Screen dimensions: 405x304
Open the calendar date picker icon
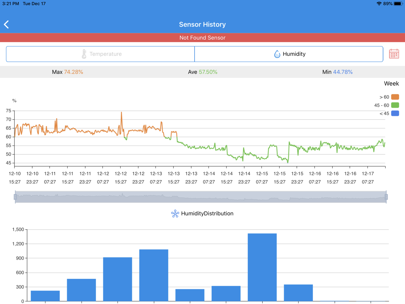(x=394, y=54)
